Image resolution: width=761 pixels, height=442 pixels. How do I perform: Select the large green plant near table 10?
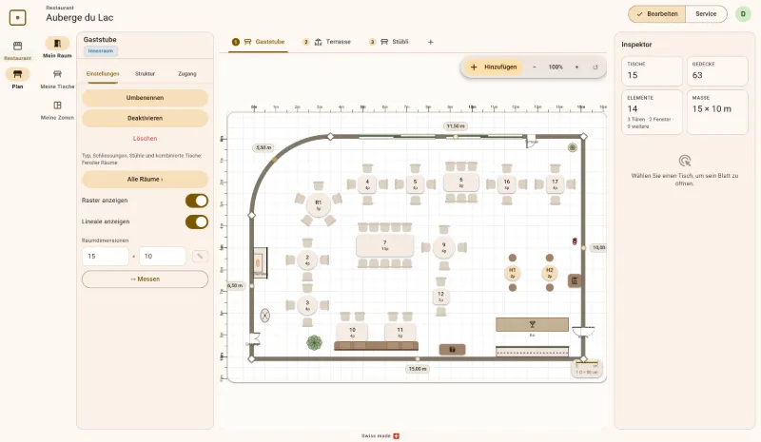315,342
